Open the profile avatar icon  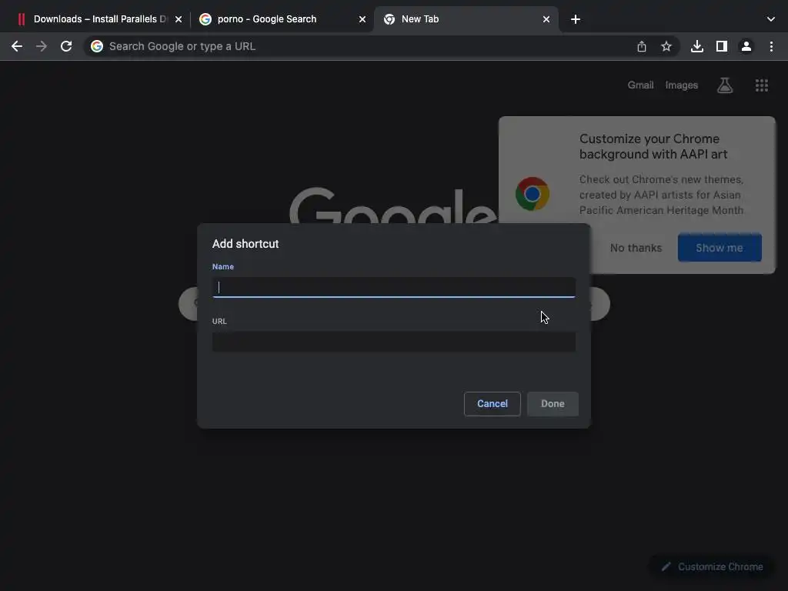(746, 46)
